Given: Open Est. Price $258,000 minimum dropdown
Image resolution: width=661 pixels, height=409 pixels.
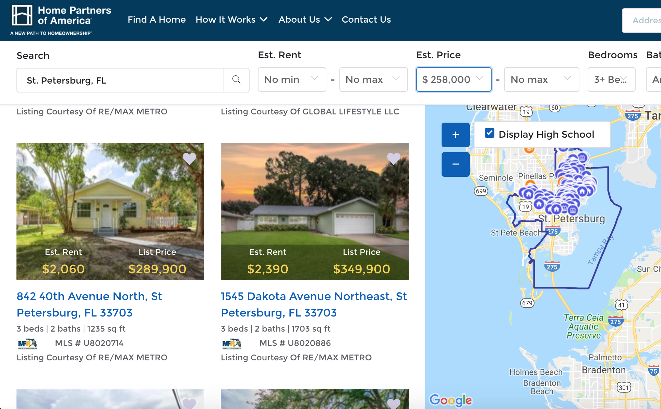Looking at the screenshot, I should tap(453, 80).
